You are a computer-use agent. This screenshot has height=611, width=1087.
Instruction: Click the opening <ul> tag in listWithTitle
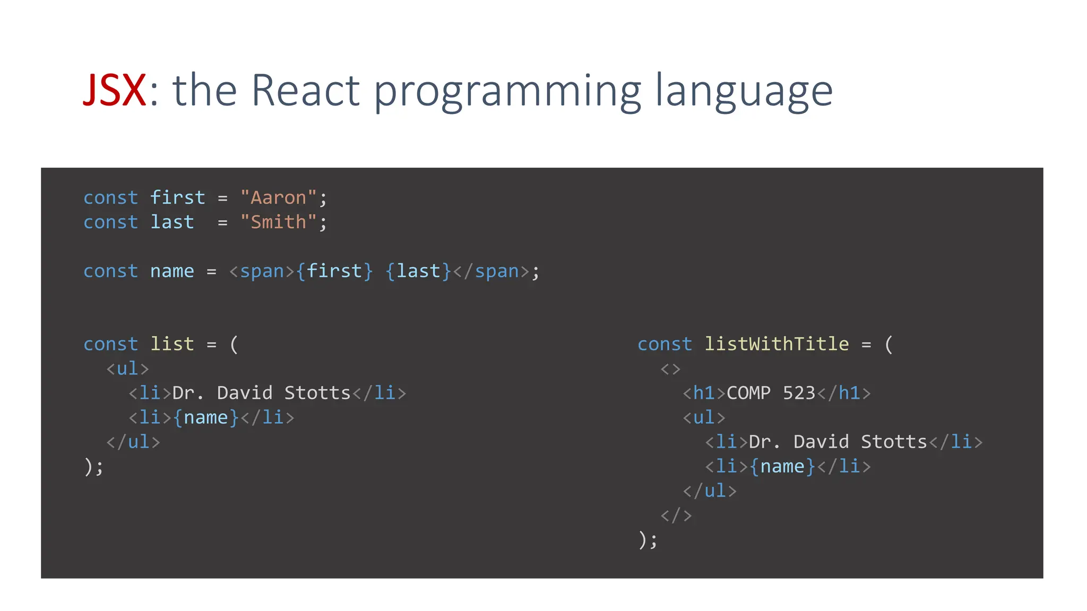[x=704, y=417]
